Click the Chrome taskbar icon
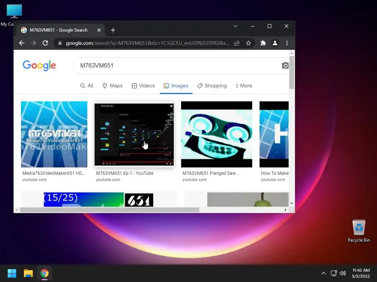Viewport: 377px width, 282px height. pos(45,273)
